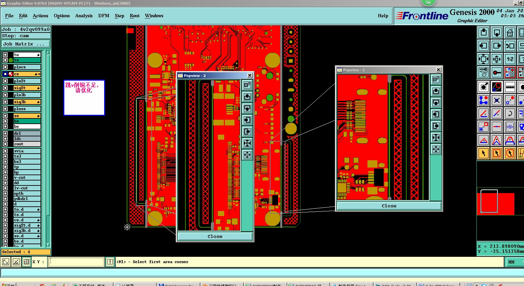Screen dimensions: 524x286
Task: Open the DFM menu
Action: [104, 16]
